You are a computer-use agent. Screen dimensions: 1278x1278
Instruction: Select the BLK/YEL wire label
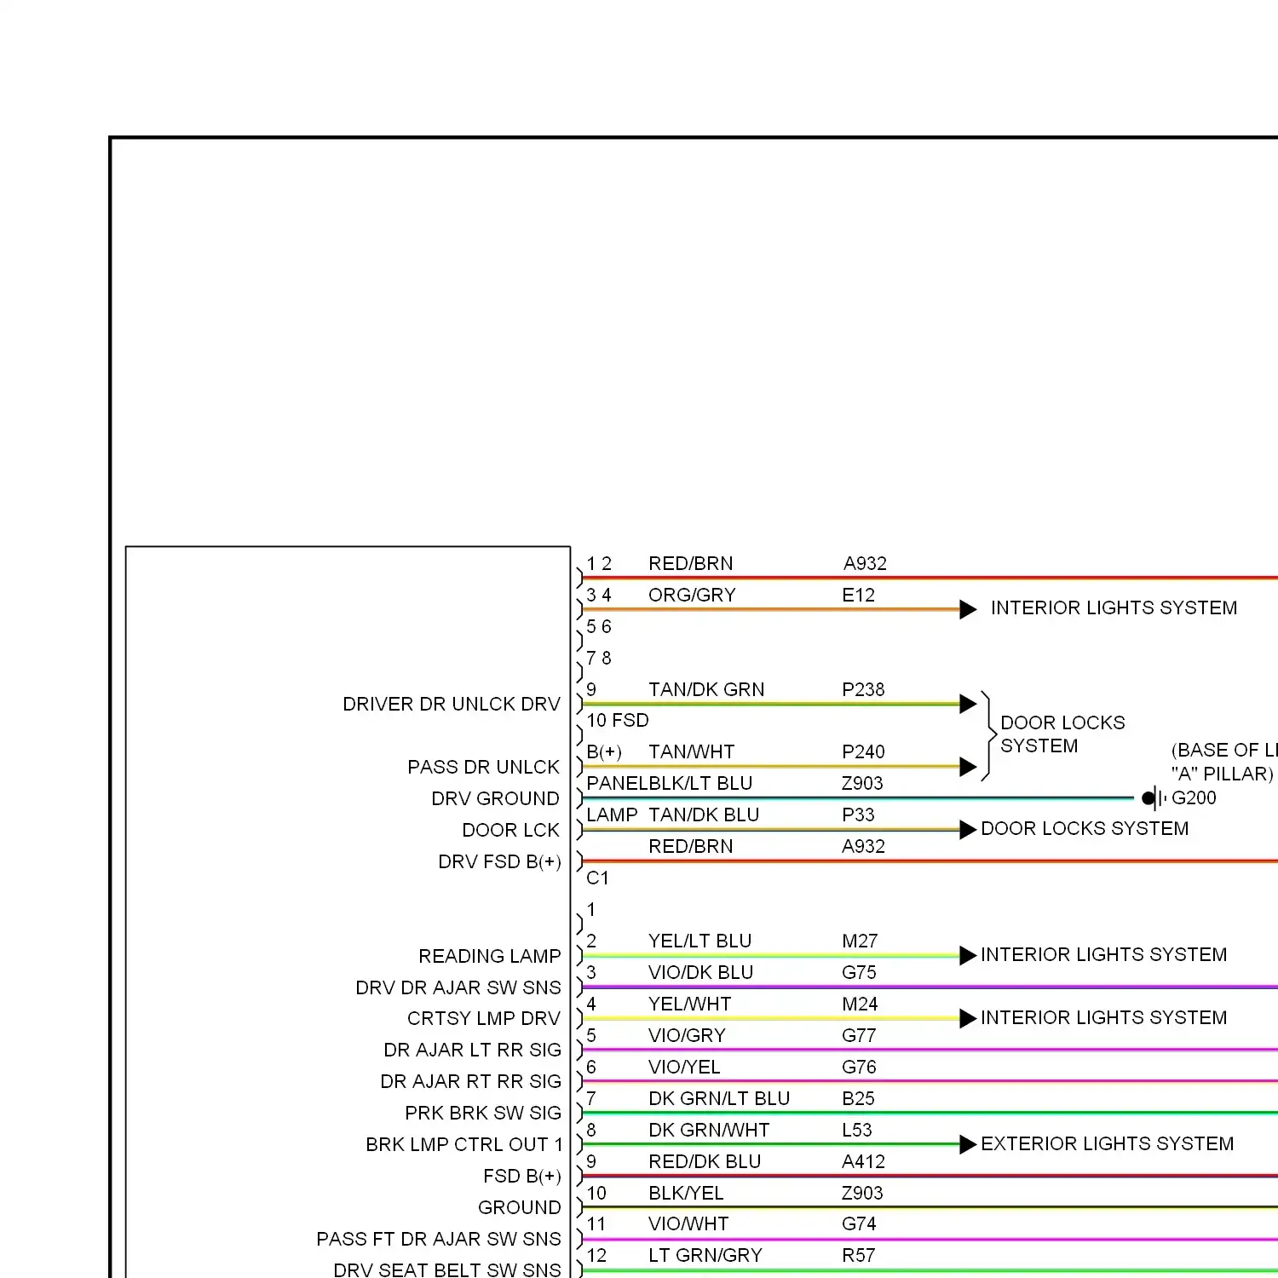point(686,1193)
